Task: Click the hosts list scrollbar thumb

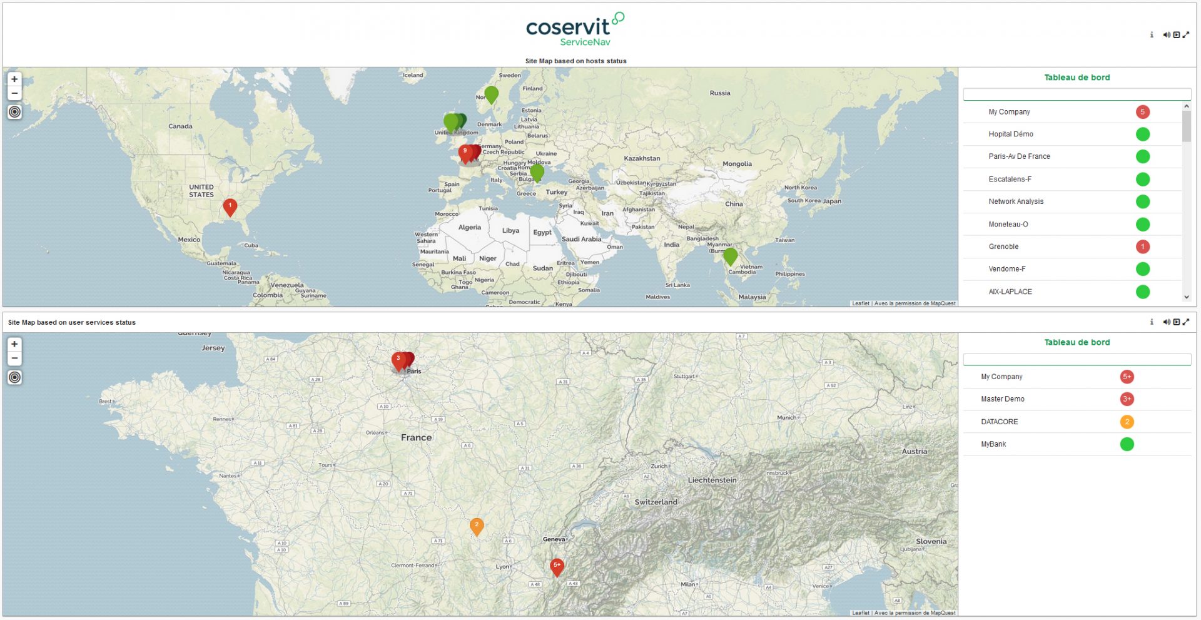Action: coord(1186,126)
